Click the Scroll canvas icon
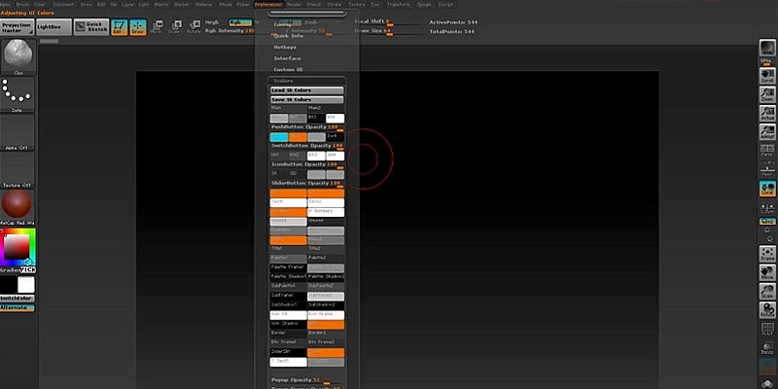 [767, 76]
